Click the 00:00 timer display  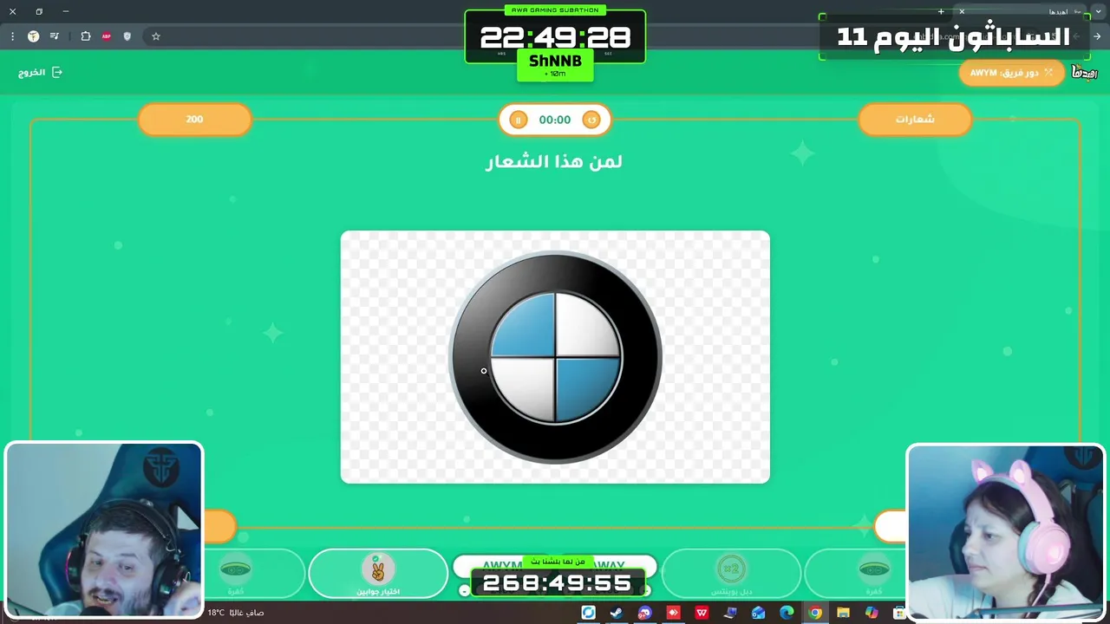(x=555, y=120)
